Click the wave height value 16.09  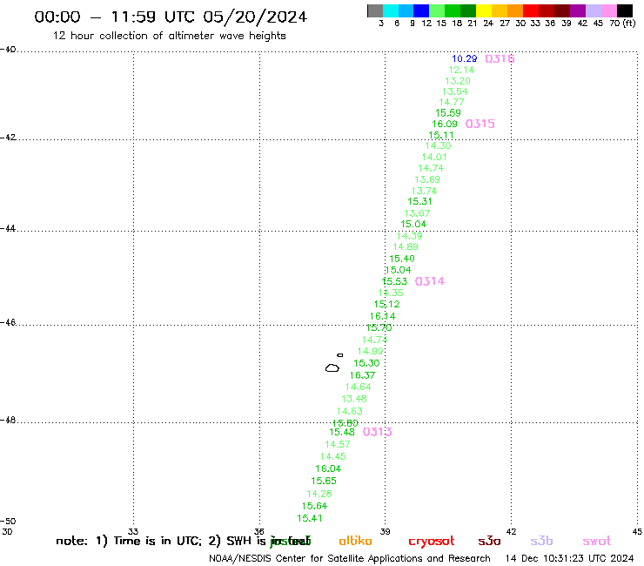click(x=445, y=124)
